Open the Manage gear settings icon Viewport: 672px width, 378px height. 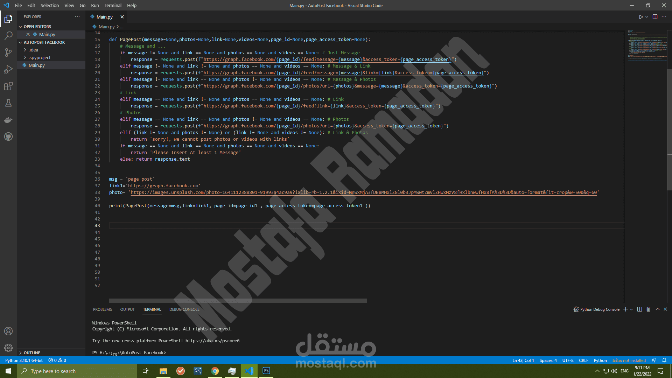tap(8, 348)
